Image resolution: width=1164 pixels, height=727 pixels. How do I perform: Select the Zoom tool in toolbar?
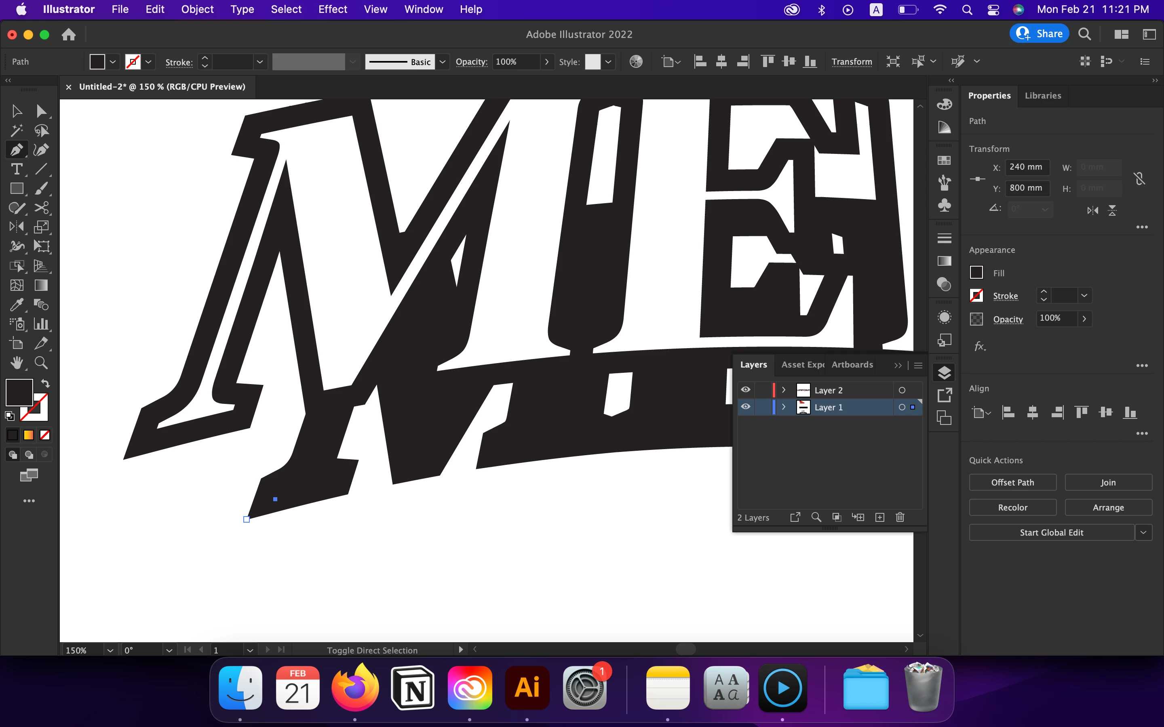tap(41, 363)
